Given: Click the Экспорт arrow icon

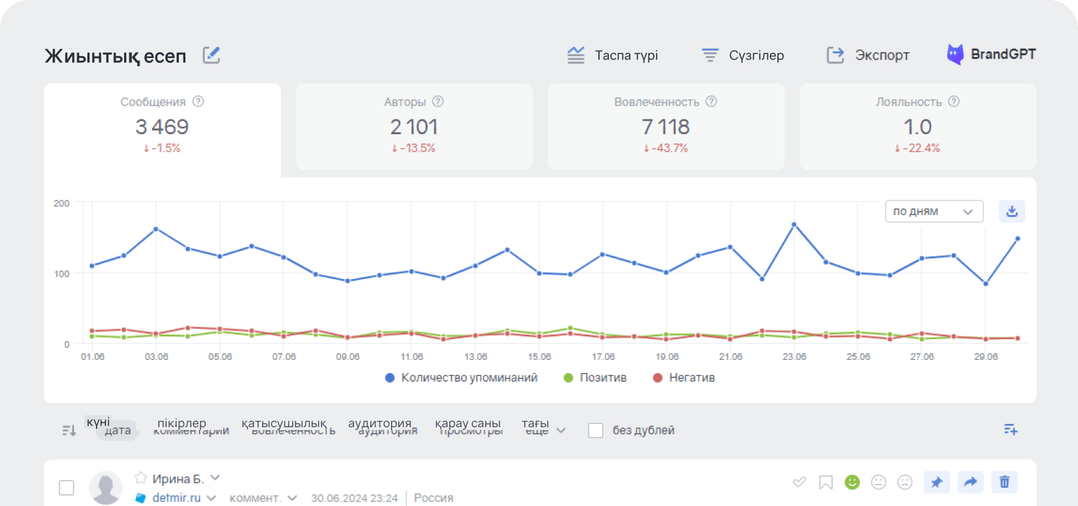Looking at the screenshot, I should [x=835, y=55].
